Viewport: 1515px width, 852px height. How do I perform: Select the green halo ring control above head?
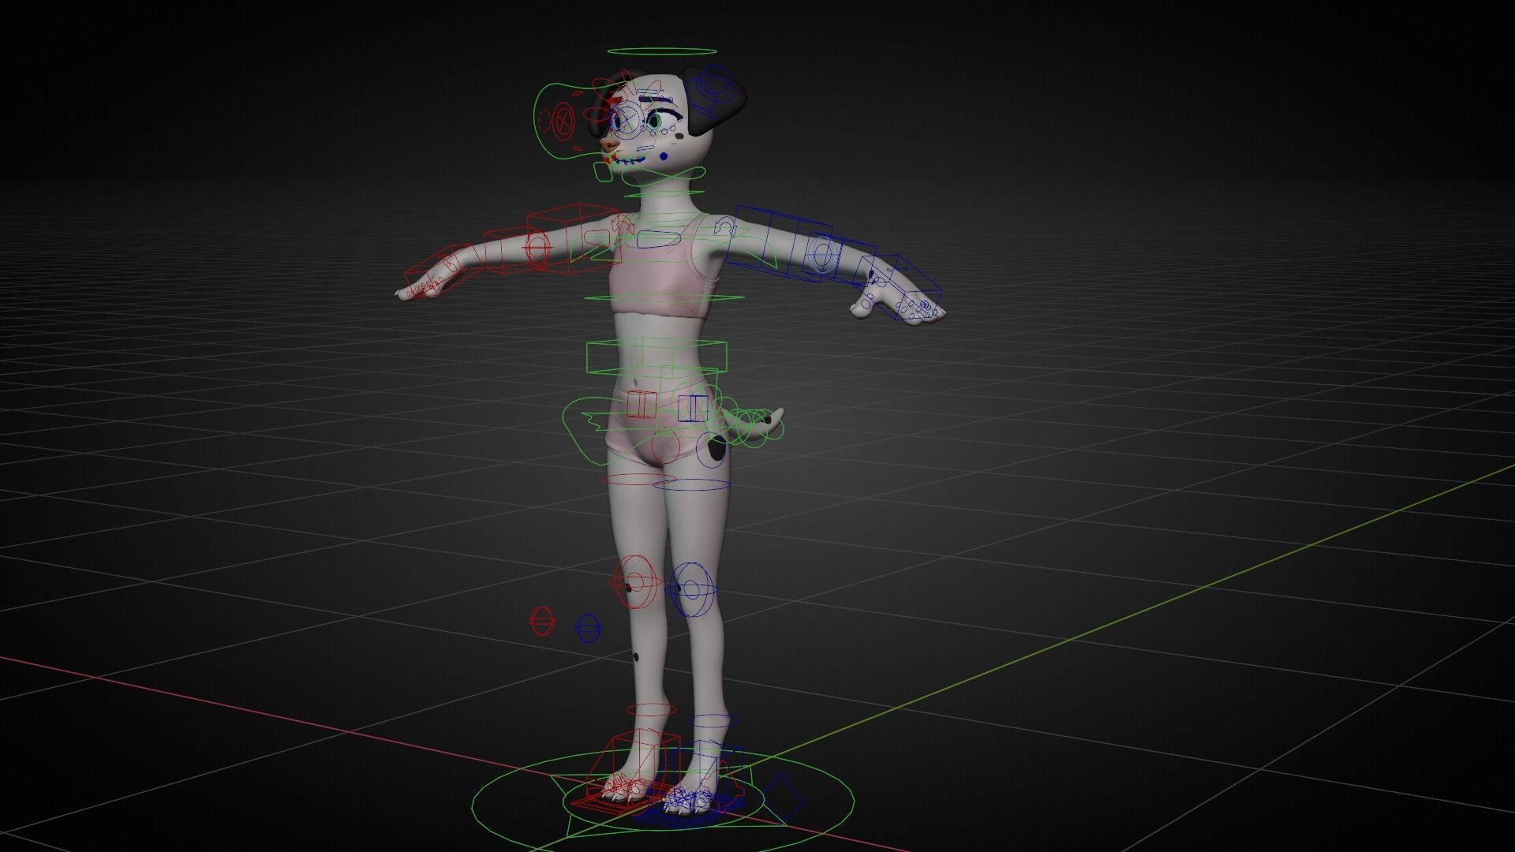(661, 51)
